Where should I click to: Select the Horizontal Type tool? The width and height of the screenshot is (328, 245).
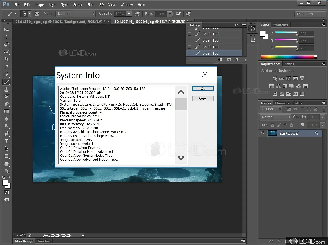pyautogui.click(x=6, y=141)
